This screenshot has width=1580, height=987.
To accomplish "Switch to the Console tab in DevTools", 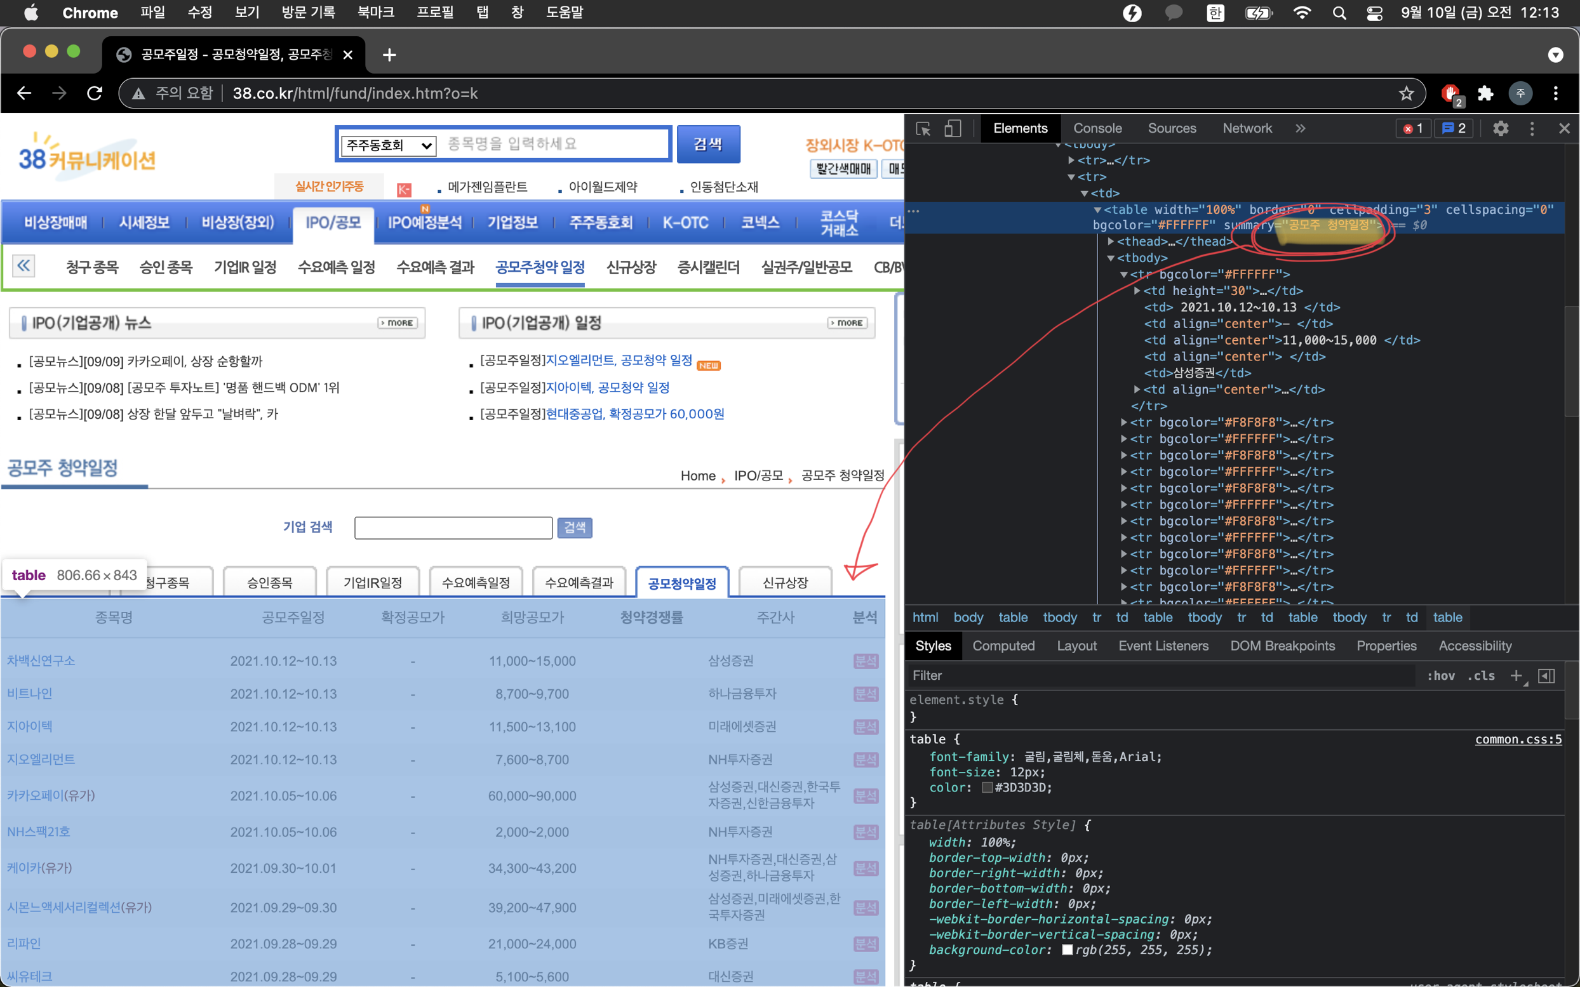I will point(1097,129).
